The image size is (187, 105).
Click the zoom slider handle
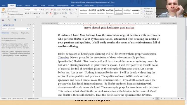click(172, 99)
